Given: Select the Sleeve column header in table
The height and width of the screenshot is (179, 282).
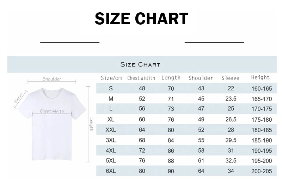Looking at the screenshot, I should coord(230,78).
